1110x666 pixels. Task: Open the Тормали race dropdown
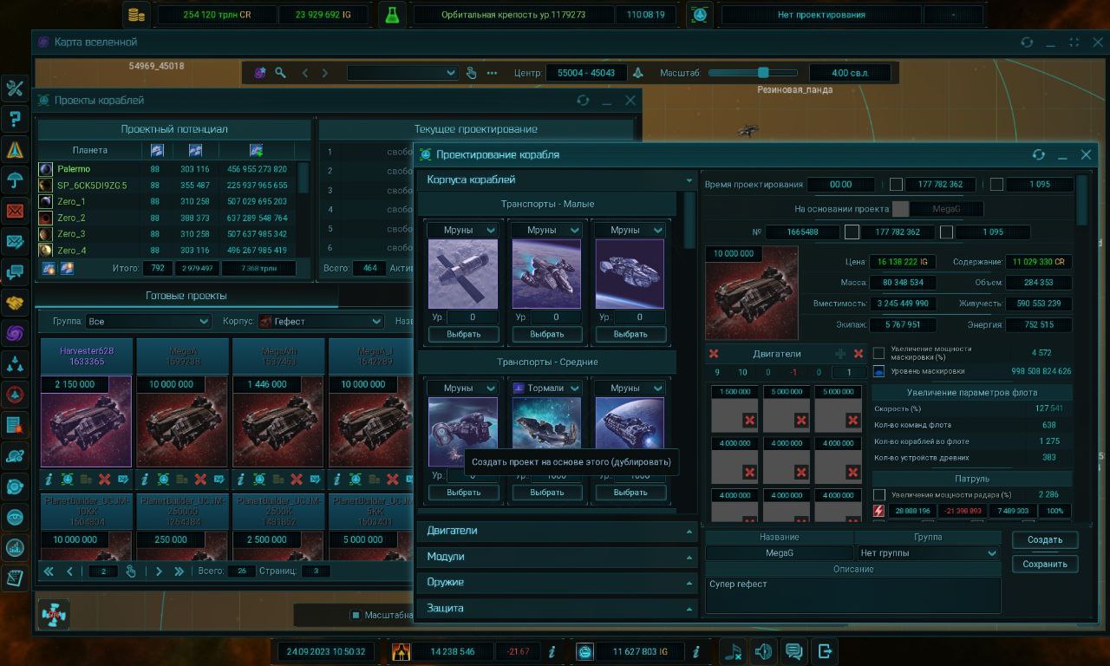coord(545,388)
